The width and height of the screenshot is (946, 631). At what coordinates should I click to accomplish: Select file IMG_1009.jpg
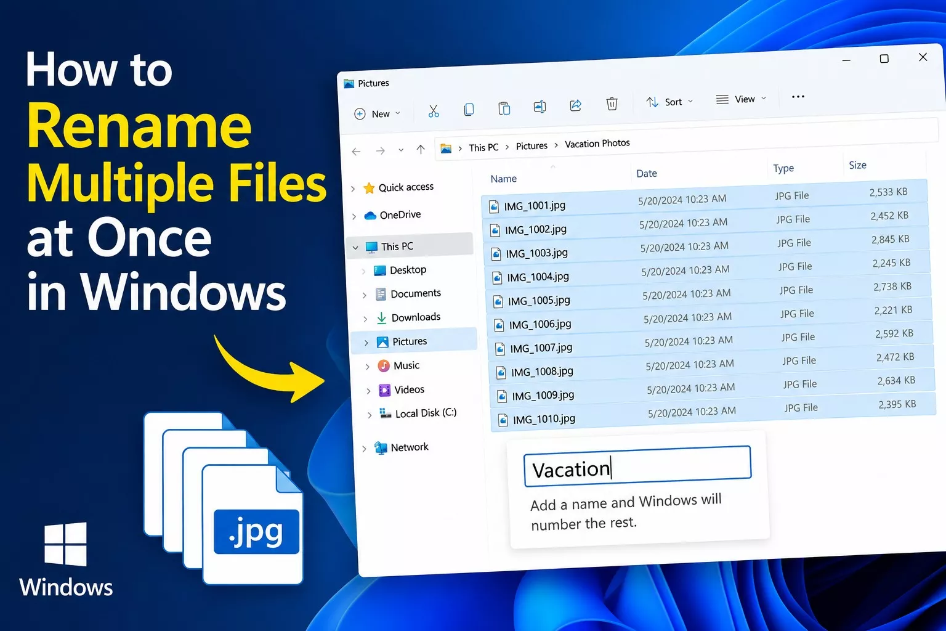click(713, 388)
